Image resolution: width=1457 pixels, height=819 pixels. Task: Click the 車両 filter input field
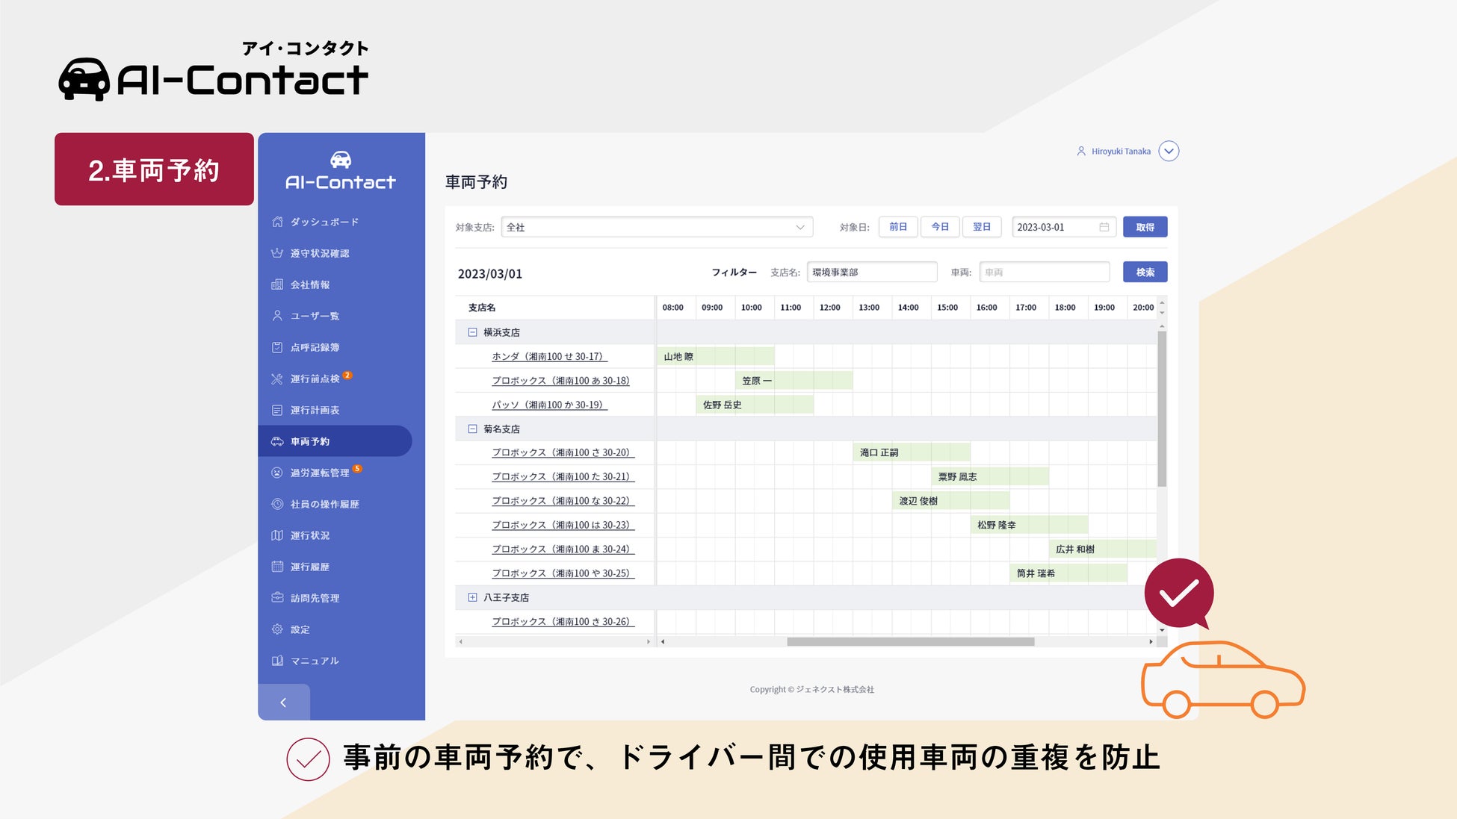click(x=1044, y=273)
